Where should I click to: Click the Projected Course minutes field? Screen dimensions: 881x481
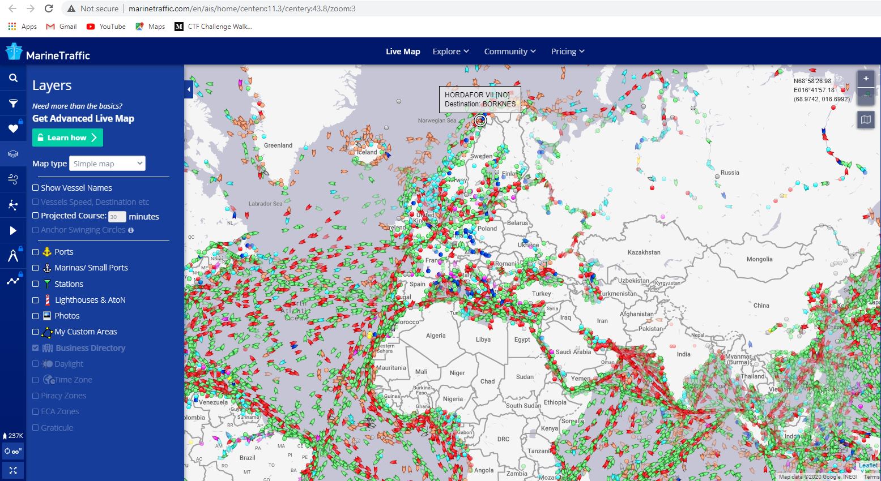117,216
